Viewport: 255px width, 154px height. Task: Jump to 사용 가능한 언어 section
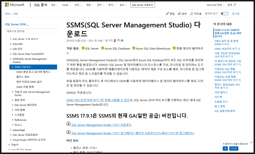227,55
